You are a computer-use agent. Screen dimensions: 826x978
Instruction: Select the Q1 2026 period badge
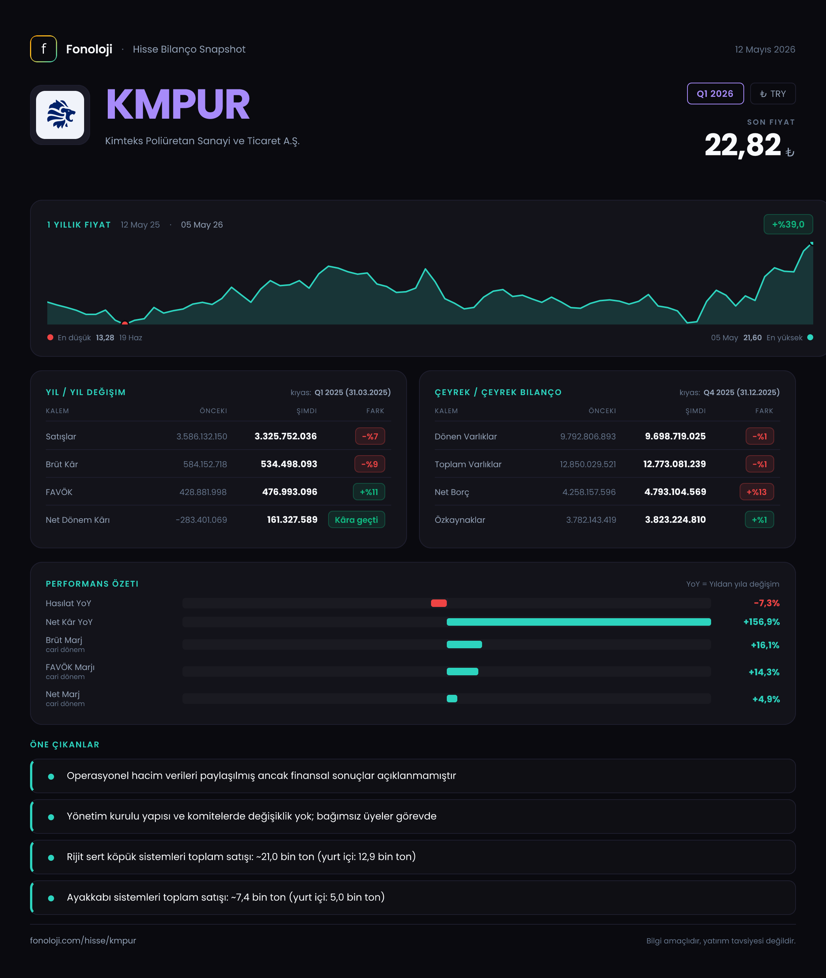tap(715, 94)
